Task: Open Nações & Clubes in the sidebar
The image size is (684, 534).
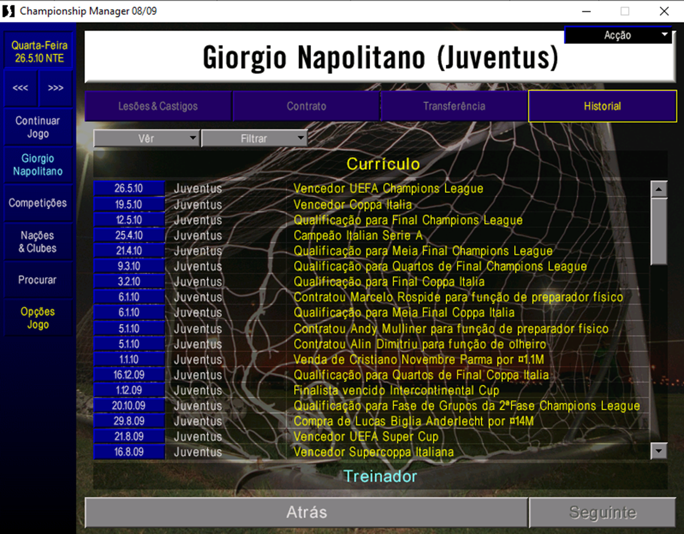Action: coord(38,242)
